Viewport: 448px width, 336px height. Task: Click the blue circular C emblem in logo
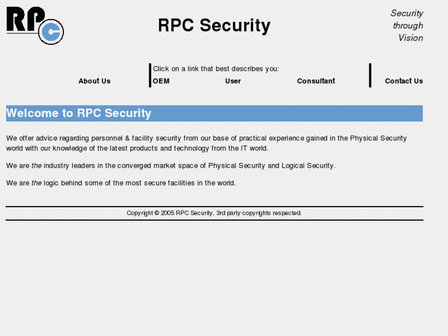tap(51, 32)
